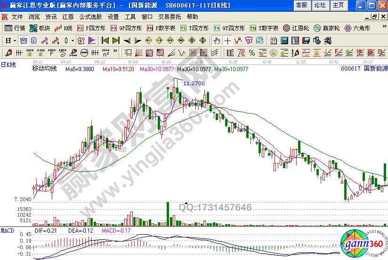Click the save floppy disk icon

click(305, 40)
